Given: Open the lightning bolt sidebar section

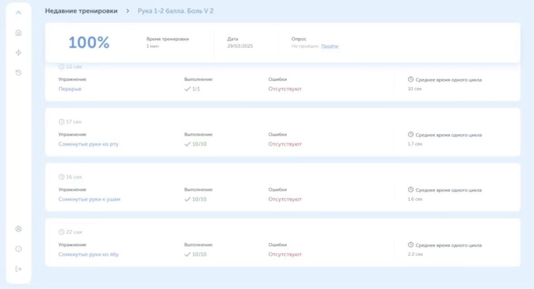Looking at the screenshot, I should point(19,53).
